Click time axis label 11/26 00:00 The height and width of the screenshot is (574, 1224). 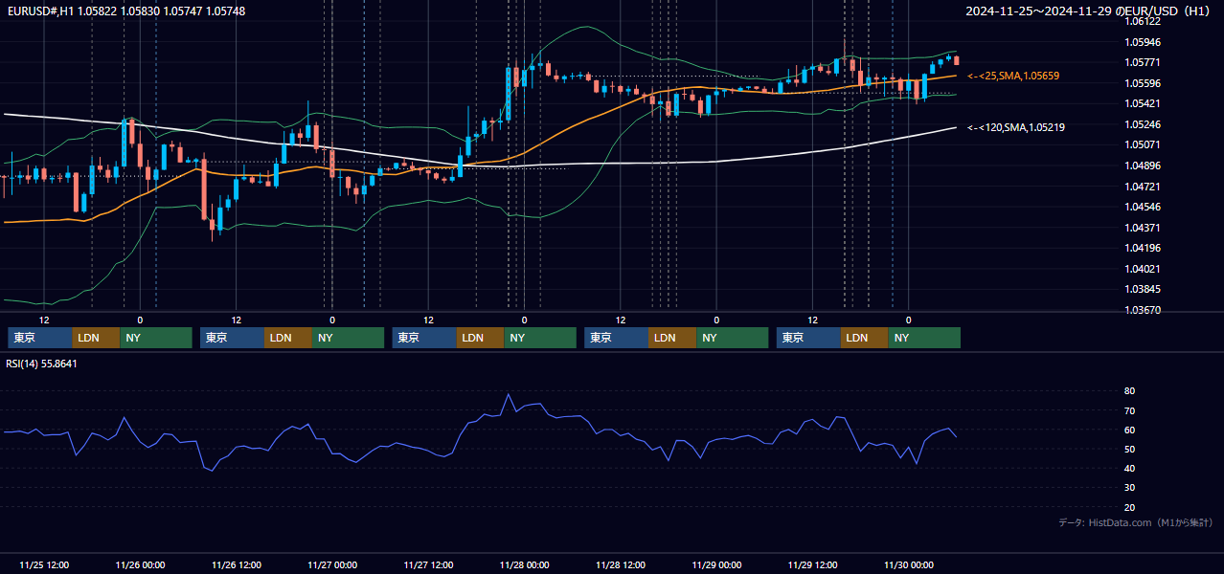point(140,564)
